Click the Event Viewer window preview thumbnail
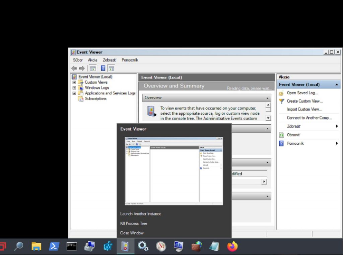Screen dimensions: 343x255 click(174, 171)
